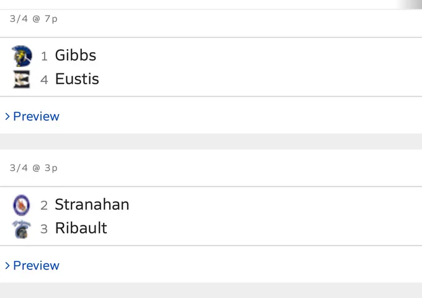Open Preview for Stranahan vs Ribault
Viewport: 422px width, 298px height.
click(36, 266)
